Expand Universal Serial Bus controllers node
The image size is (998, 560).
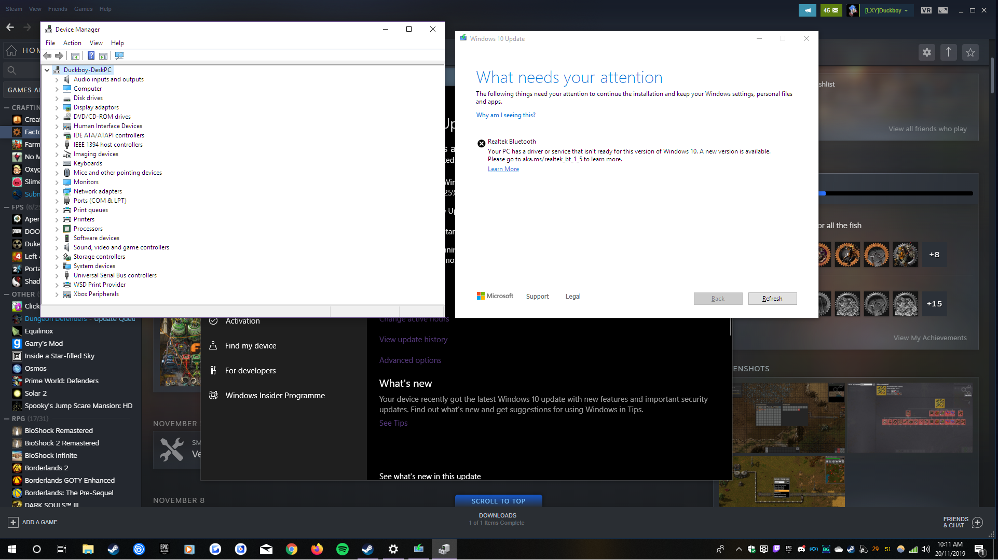pyautogui.click(x=57, y=276)
